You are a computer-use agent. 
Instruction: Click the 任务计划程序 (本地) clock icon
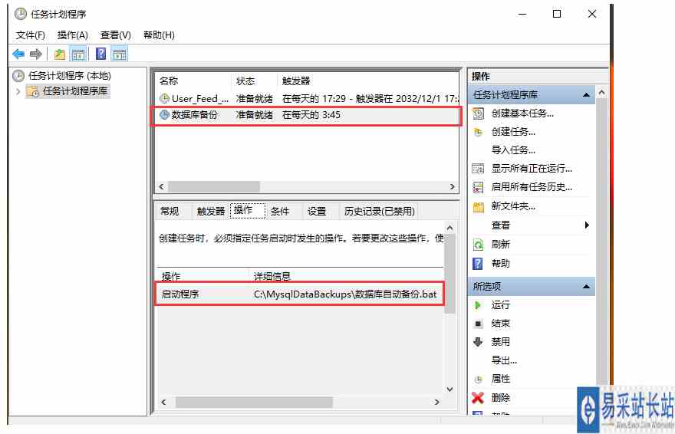[x=18, y=76]
